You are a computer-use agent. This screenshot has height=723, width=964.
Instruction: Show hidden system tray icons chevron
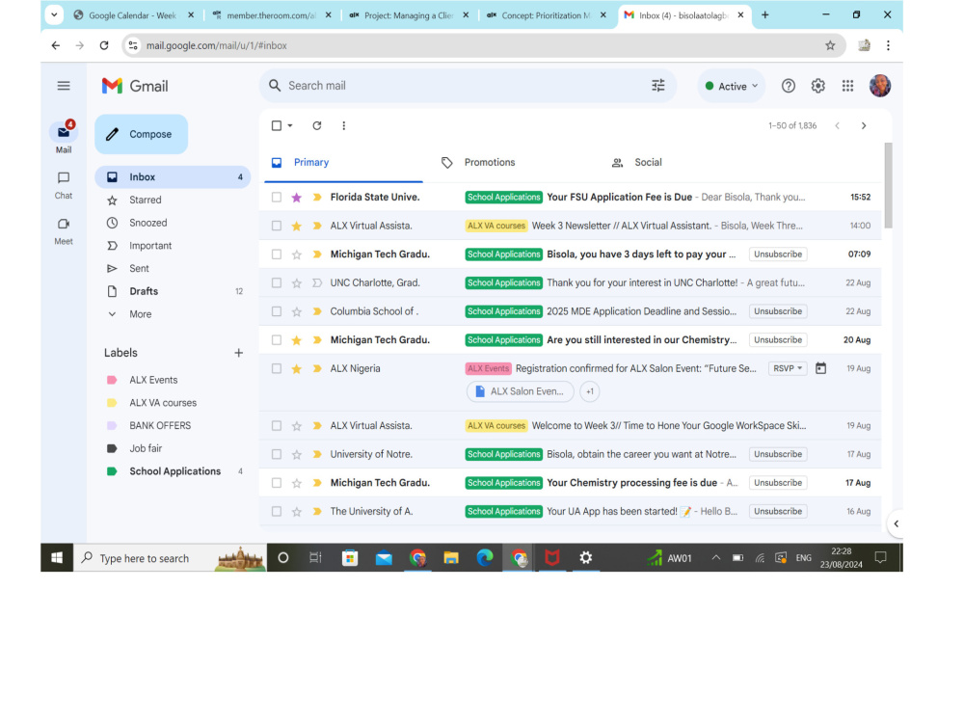[x=715, y=557]
